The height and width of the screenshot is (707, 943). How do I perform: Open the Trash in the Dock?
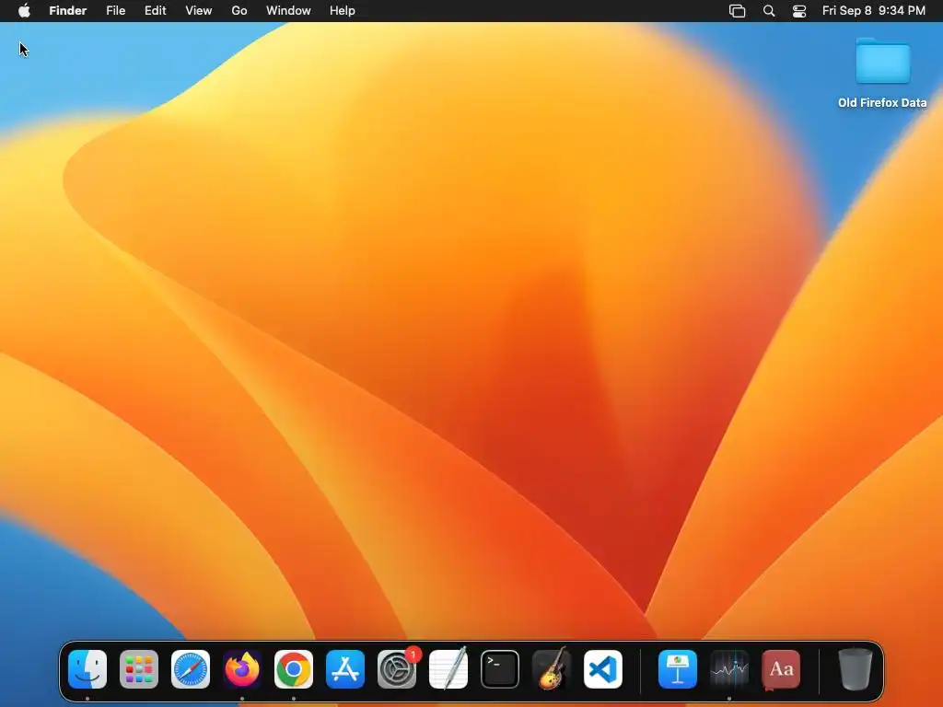856,669
